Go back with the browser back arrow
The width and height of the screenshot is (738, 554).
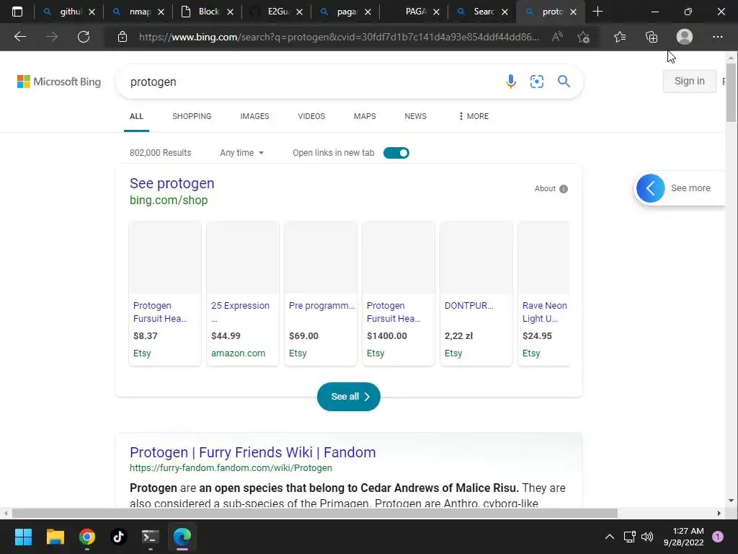tap(19, 37)
